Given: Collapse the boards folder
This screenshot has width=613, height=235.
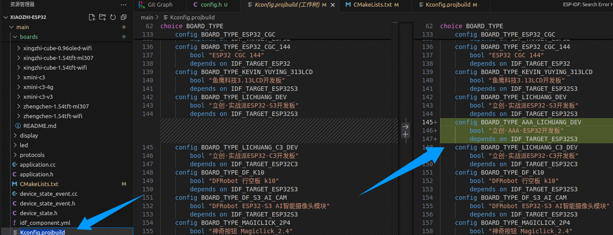Looking at the screenshot, I should pyautogui.click(x=15, y=37).
